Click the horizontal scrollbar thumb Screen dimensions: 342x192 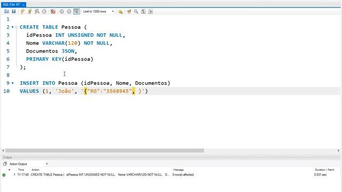105,150
